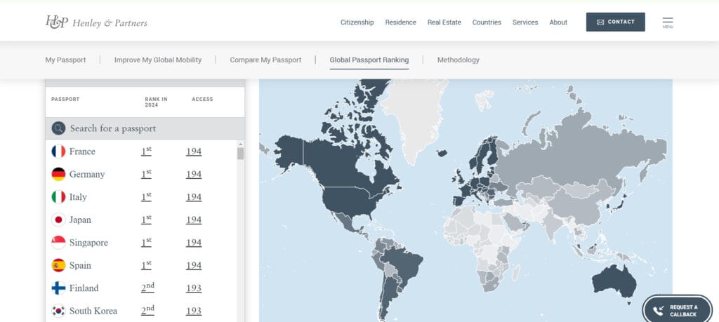
Task: Click the RANK IN 2024 column header
Action: pyautogui.click(x=156, y=102)
